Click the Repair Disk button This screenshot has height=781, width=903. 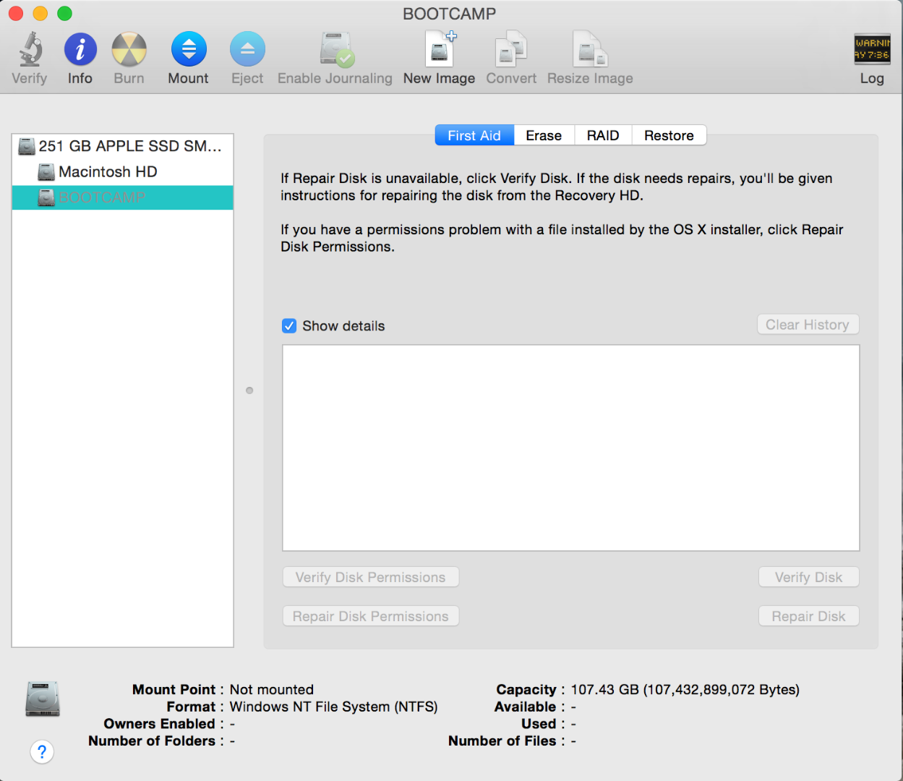[808, 616]
